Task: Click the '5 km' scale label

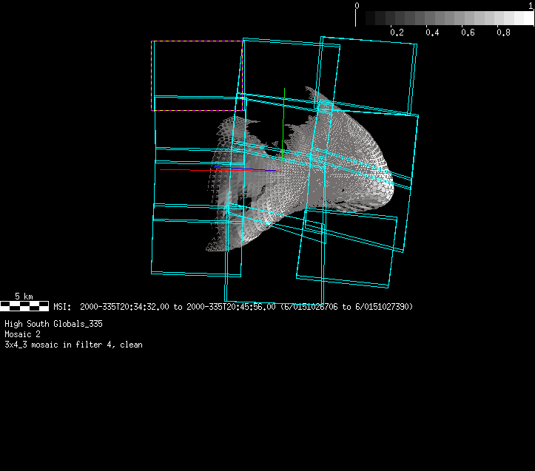Action: coord(24,297)
